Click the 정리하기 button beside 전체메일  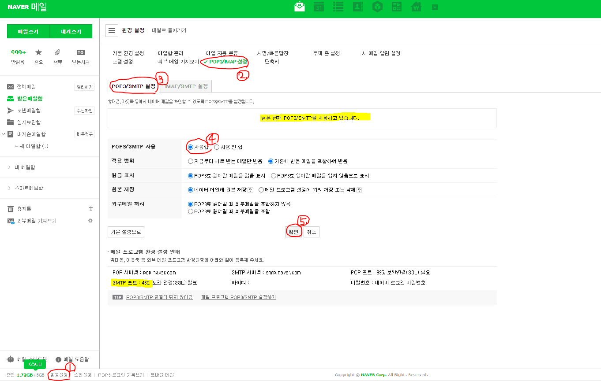(84, 87)
